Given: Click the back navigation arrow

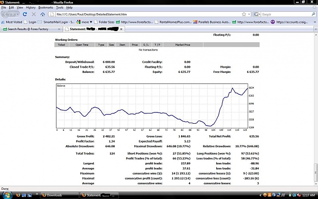Looking at the screenshot, I should point(6,14).
